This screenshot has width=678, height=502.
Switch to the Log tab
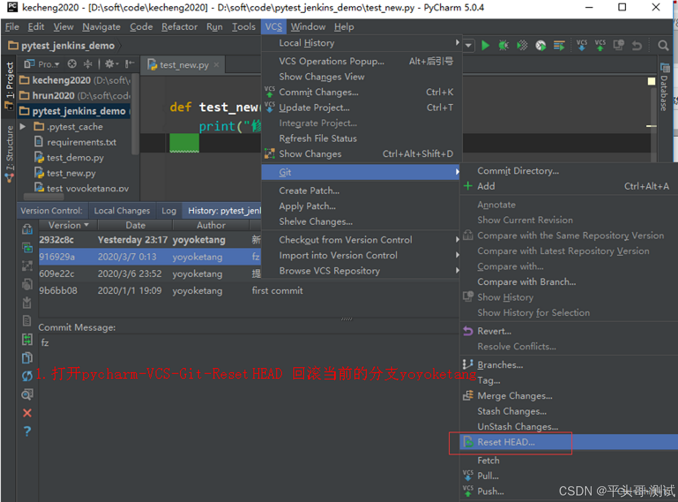[169, 211]
